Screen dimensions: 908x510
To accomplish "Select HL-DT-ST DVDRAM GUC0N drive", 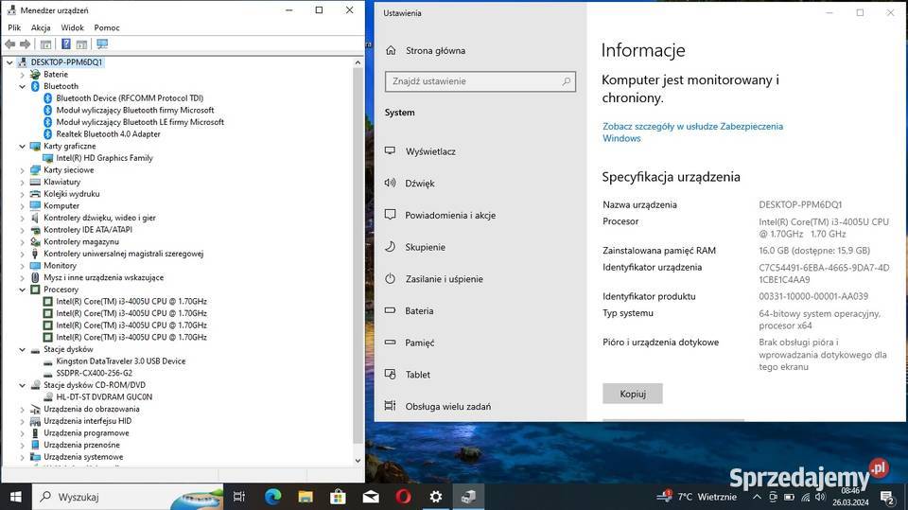I will coord(104,397).
